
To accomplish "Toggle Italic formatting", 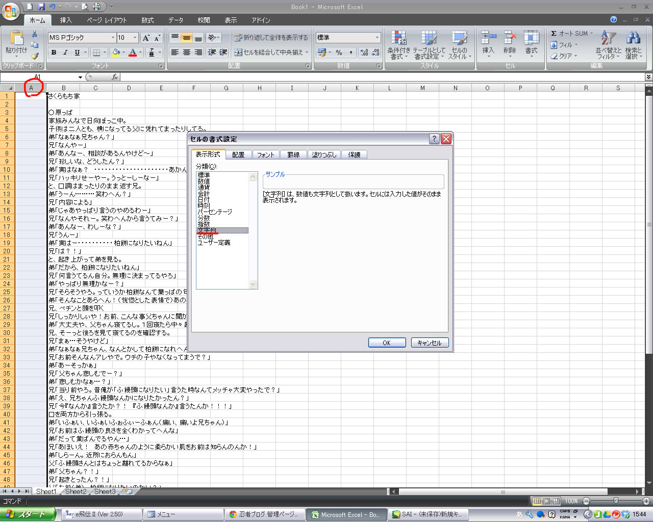I will pyautogui.click(x=65, y=53).
